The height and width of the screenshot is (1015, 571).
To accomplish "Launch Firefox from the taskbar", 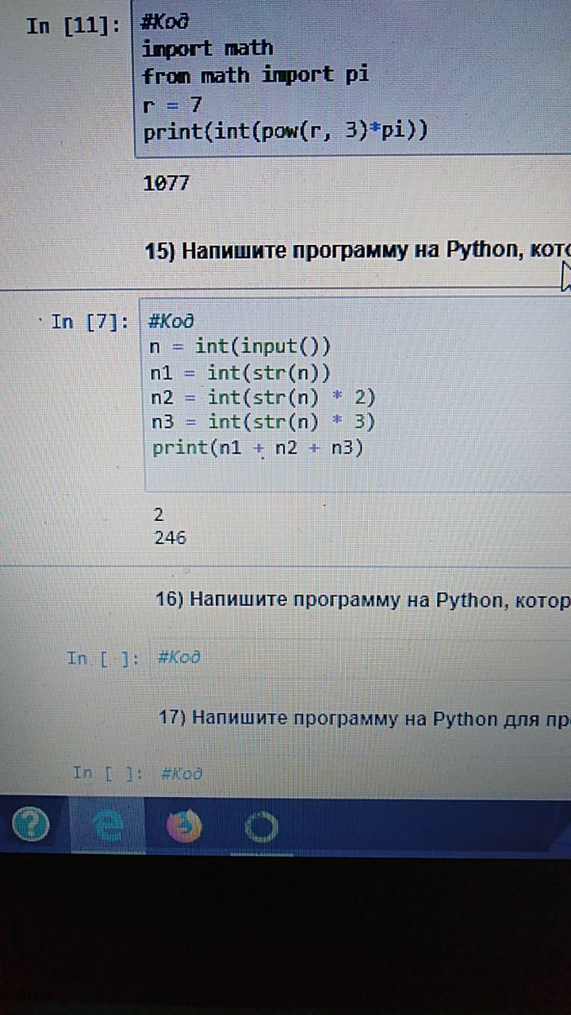I will coord(184,828).
